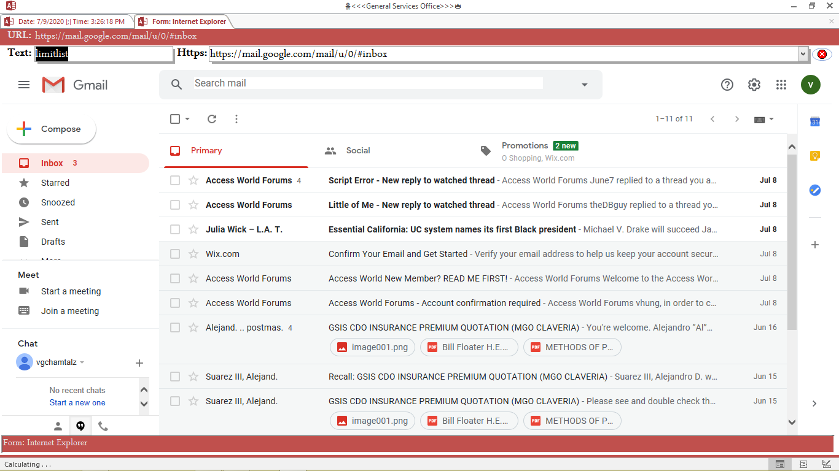This screenshot has height=471, width=839.
Task: Open Gmail support help icon
Action: pos(727,85)
